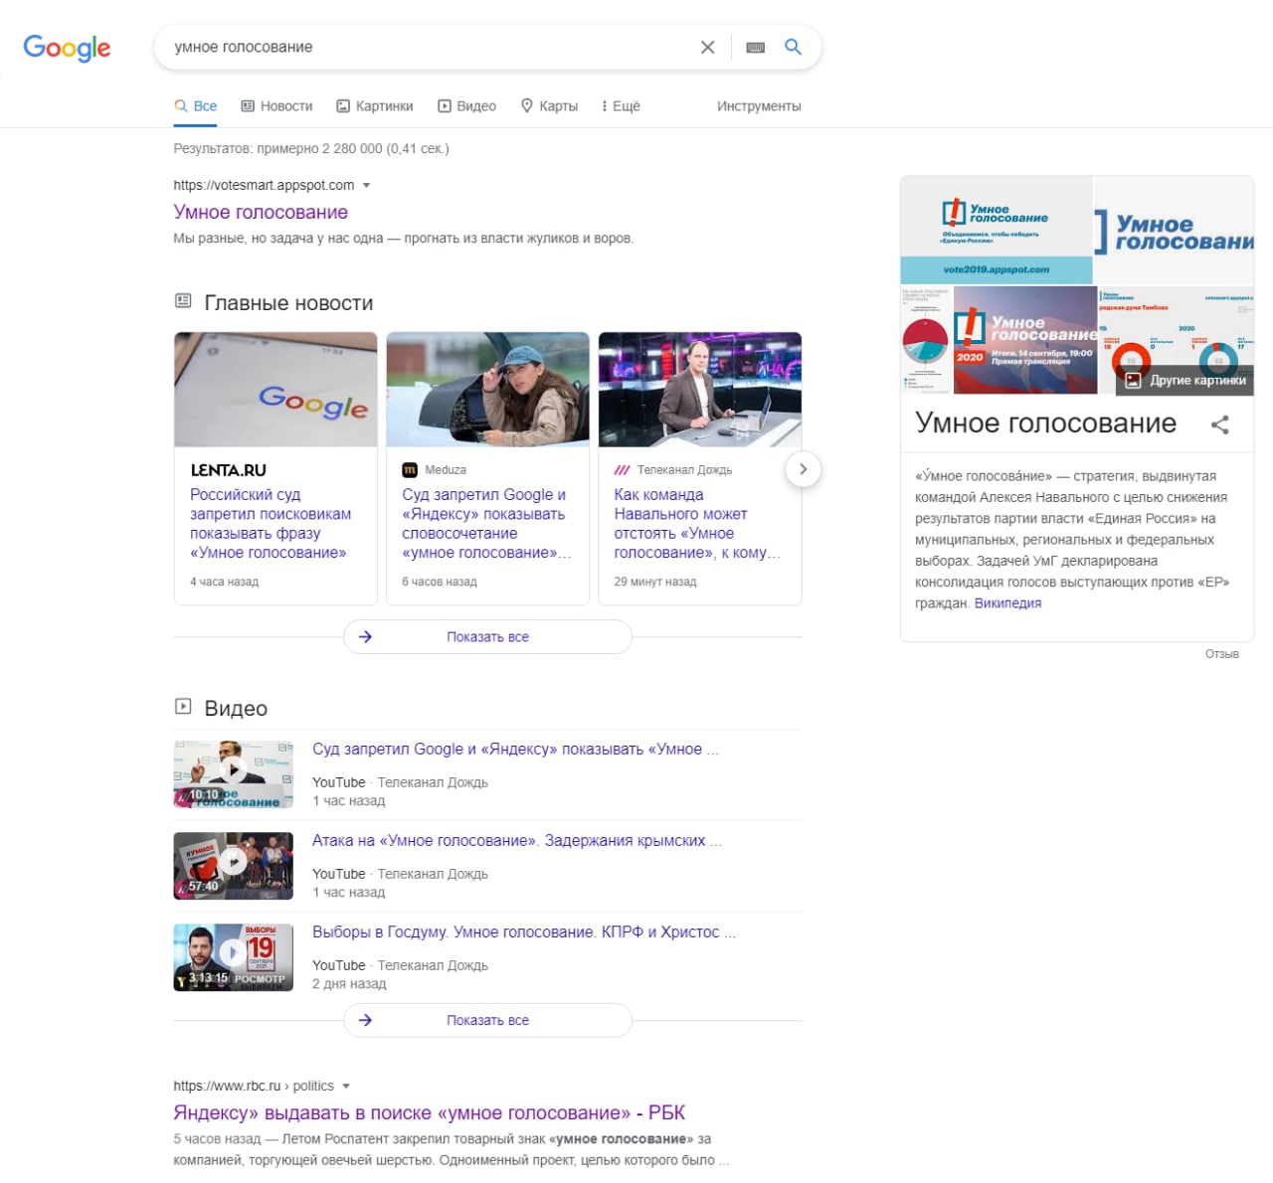Click the Телеканал Дождь source icon

pyautogui.click(x=622, y=470)
